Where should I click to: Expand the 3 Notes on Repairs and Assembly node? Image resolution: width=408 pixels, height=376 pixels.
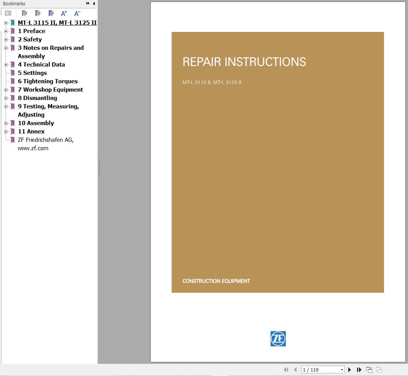click(x=6, y=48)
